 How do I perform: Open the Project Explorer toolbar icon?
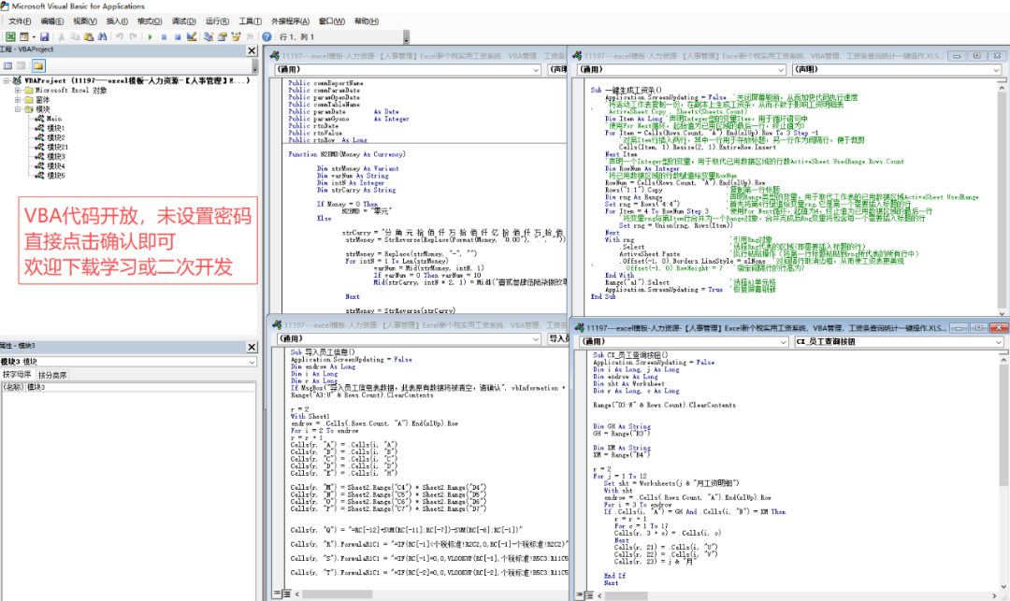click(209, 36)
